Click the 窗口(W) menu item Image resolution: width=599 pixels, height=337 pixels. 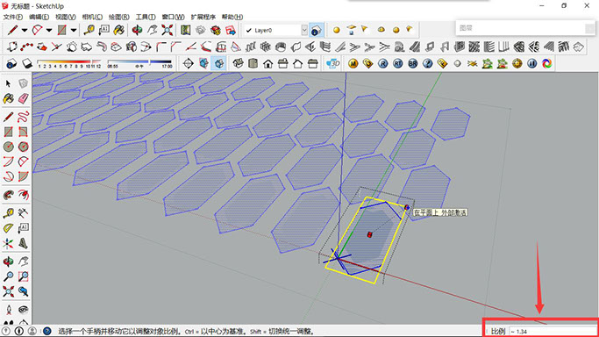tap(173, 17)
